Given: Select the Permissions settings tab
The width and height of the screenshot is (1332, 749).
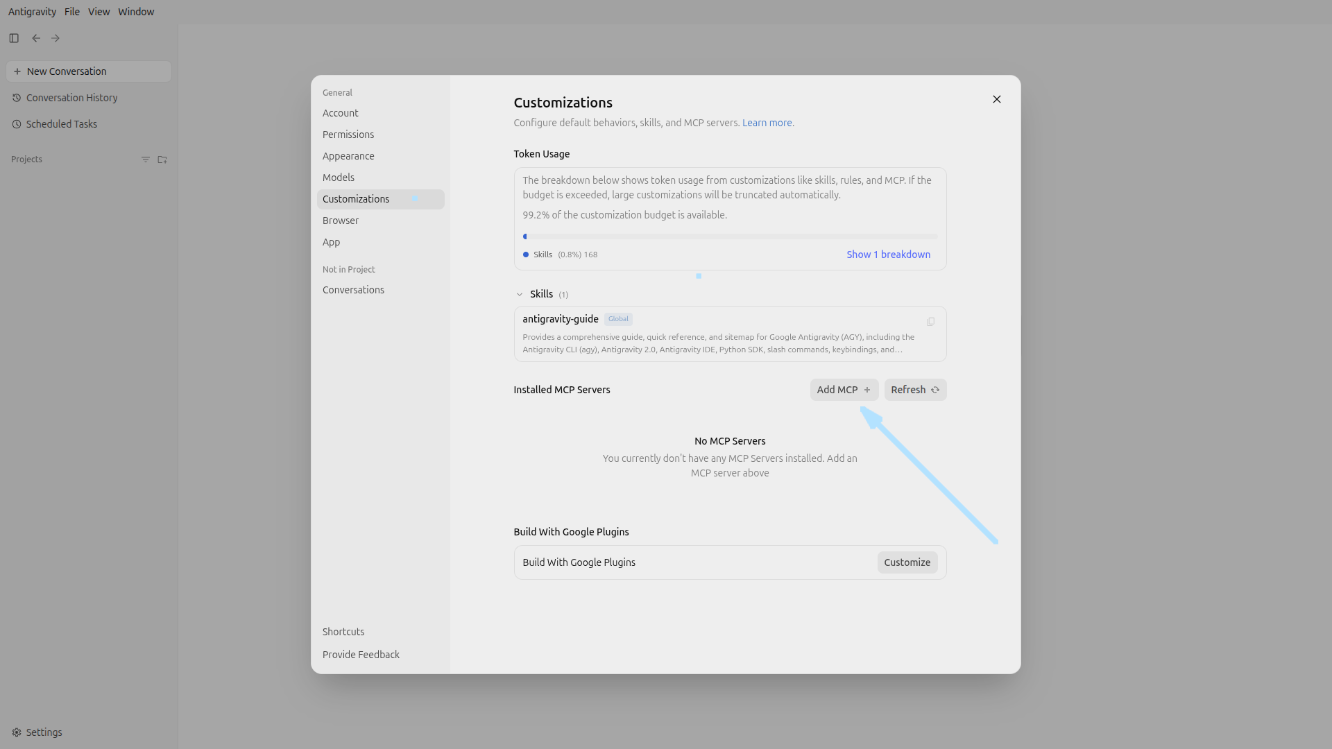Looking at the screenshot, I should [380, 135].
